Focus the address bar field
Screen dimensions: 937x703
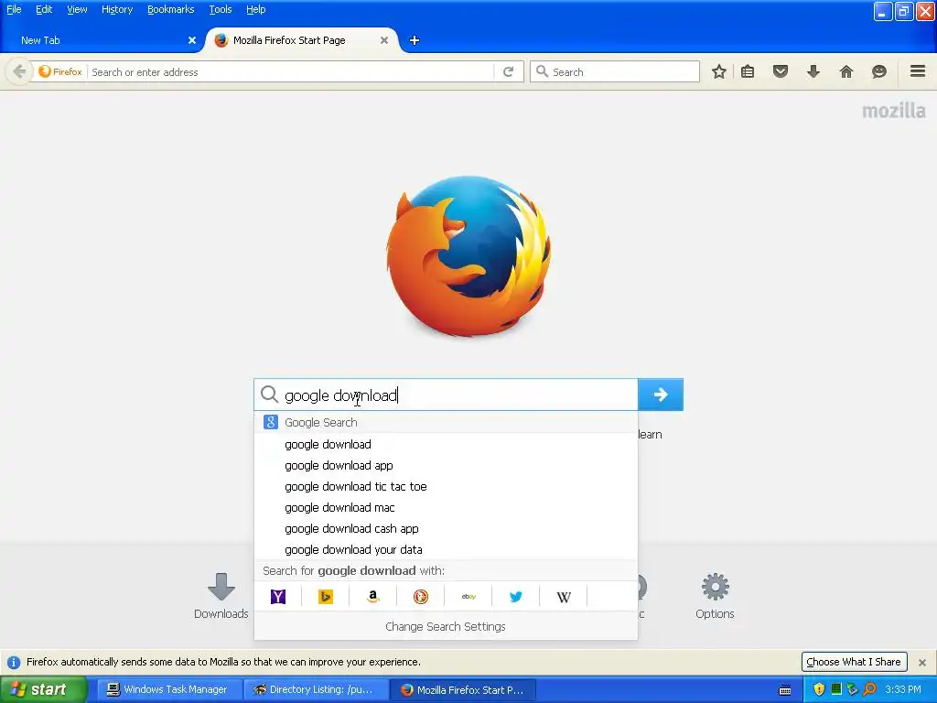(291, 72)
